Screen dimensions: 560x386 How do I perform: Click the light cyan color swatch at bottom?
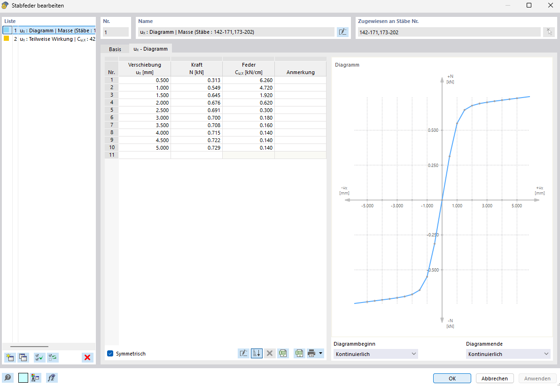coord(23,378)
